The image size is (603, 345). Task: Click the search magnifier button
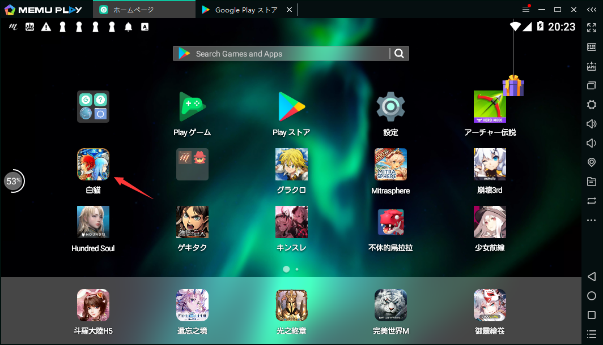point(399,53)
